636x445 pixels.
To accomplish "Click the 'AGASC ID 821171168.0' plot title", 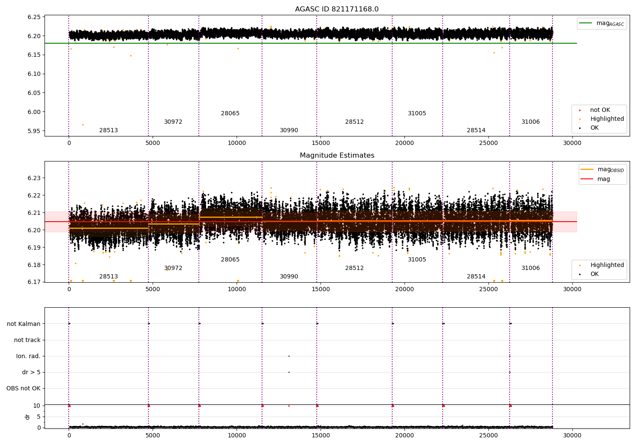I will [337, 9].
